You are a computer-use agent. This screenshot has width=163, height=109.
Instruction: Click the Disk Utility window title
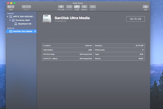[78, 3]
